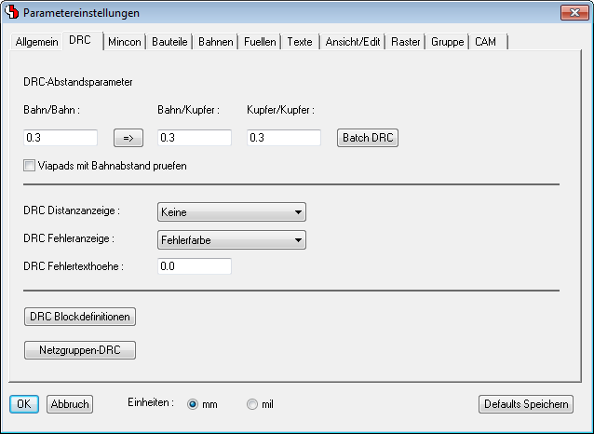Focus the DRC Fehlertexthoehe input field
The height and width of the screenshot is (434, 594).
click(x=194, y=266)
